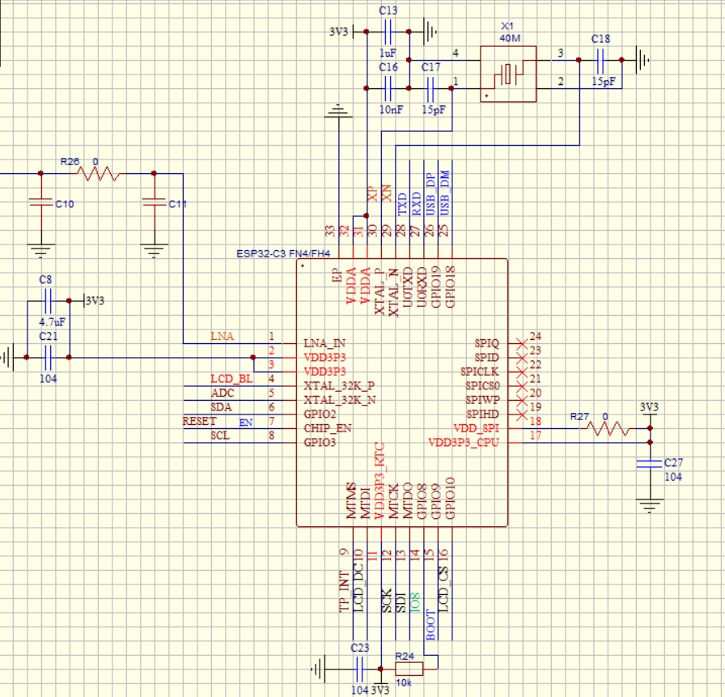Select resistor R26 zigzag symbol
725x697 pixels.
tap(99, 174)
